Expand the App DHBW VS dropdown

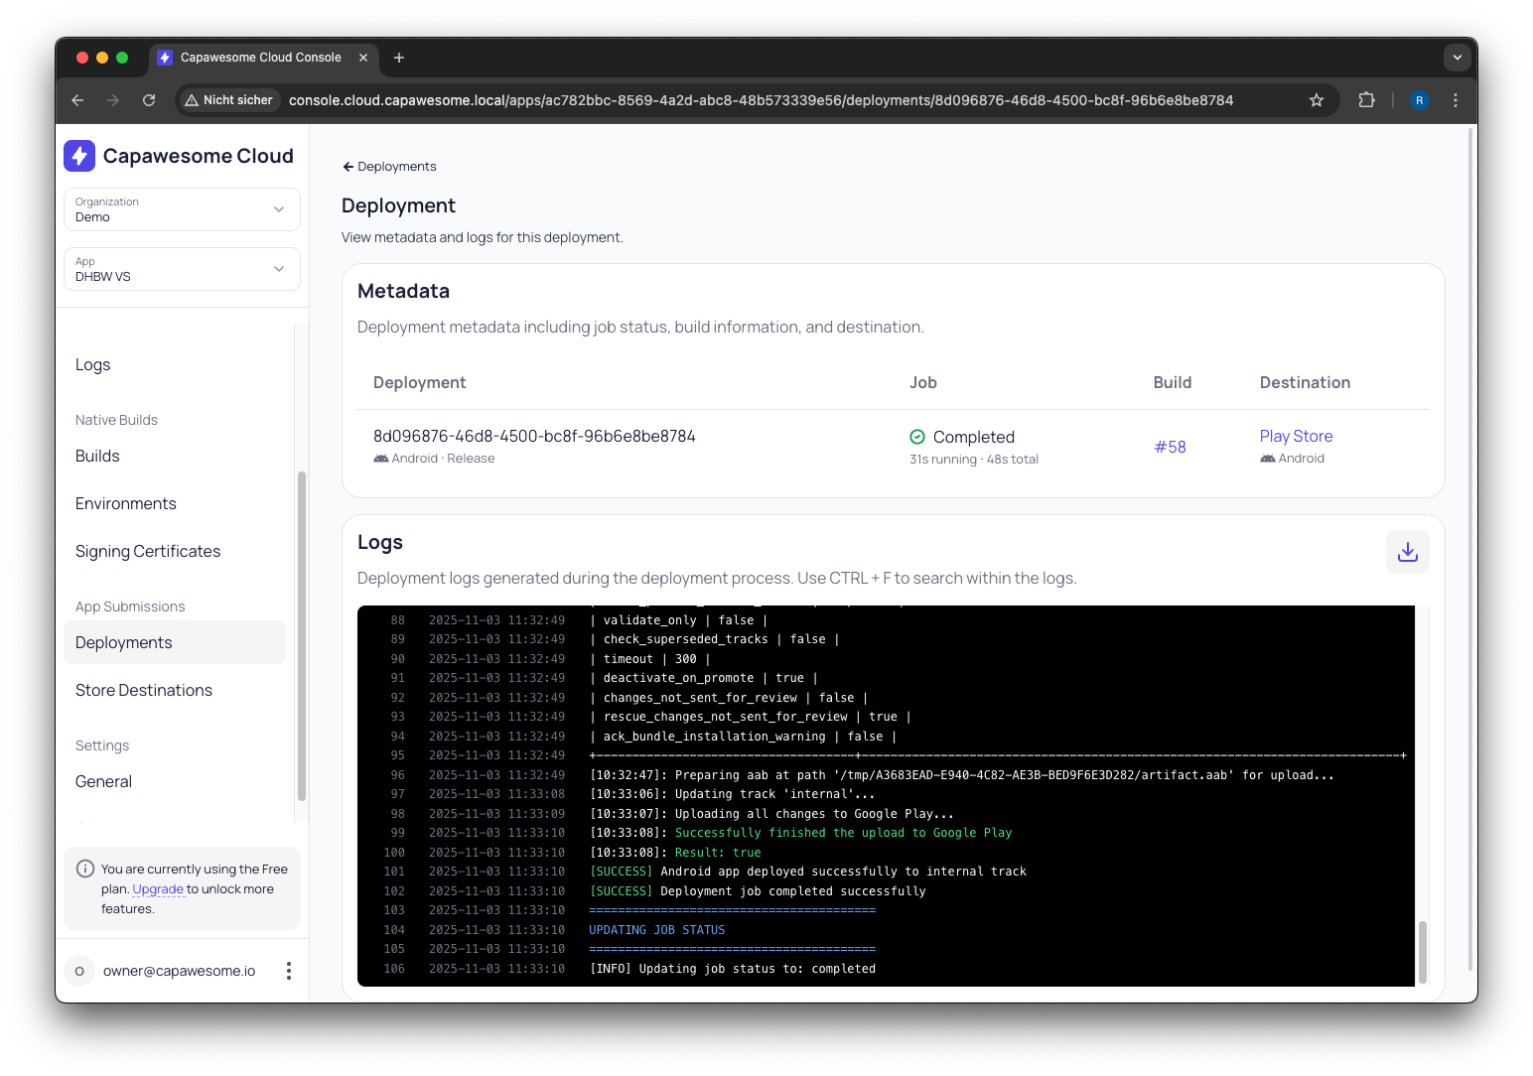tap(182, 269)
